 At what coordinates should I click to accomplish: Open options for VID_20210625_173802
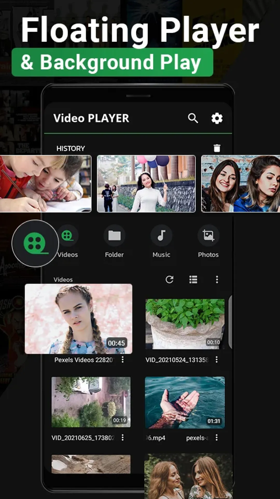tap(123, 437)
